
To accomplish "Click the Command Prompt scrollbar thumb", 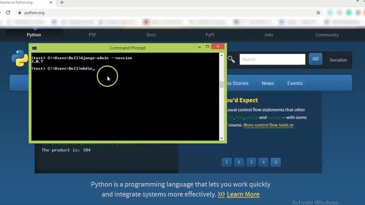I will [x=222, y=85].
